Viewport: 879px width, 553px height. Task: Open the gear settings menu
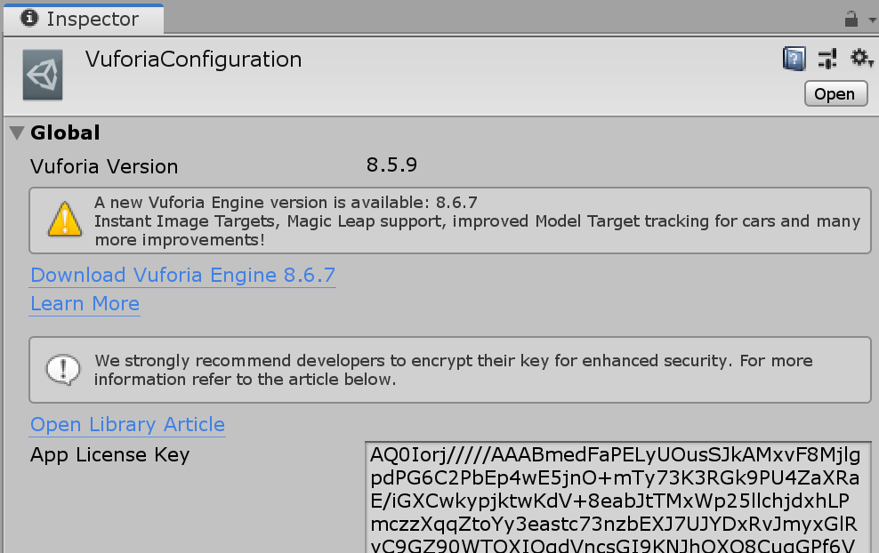(861, 58)
